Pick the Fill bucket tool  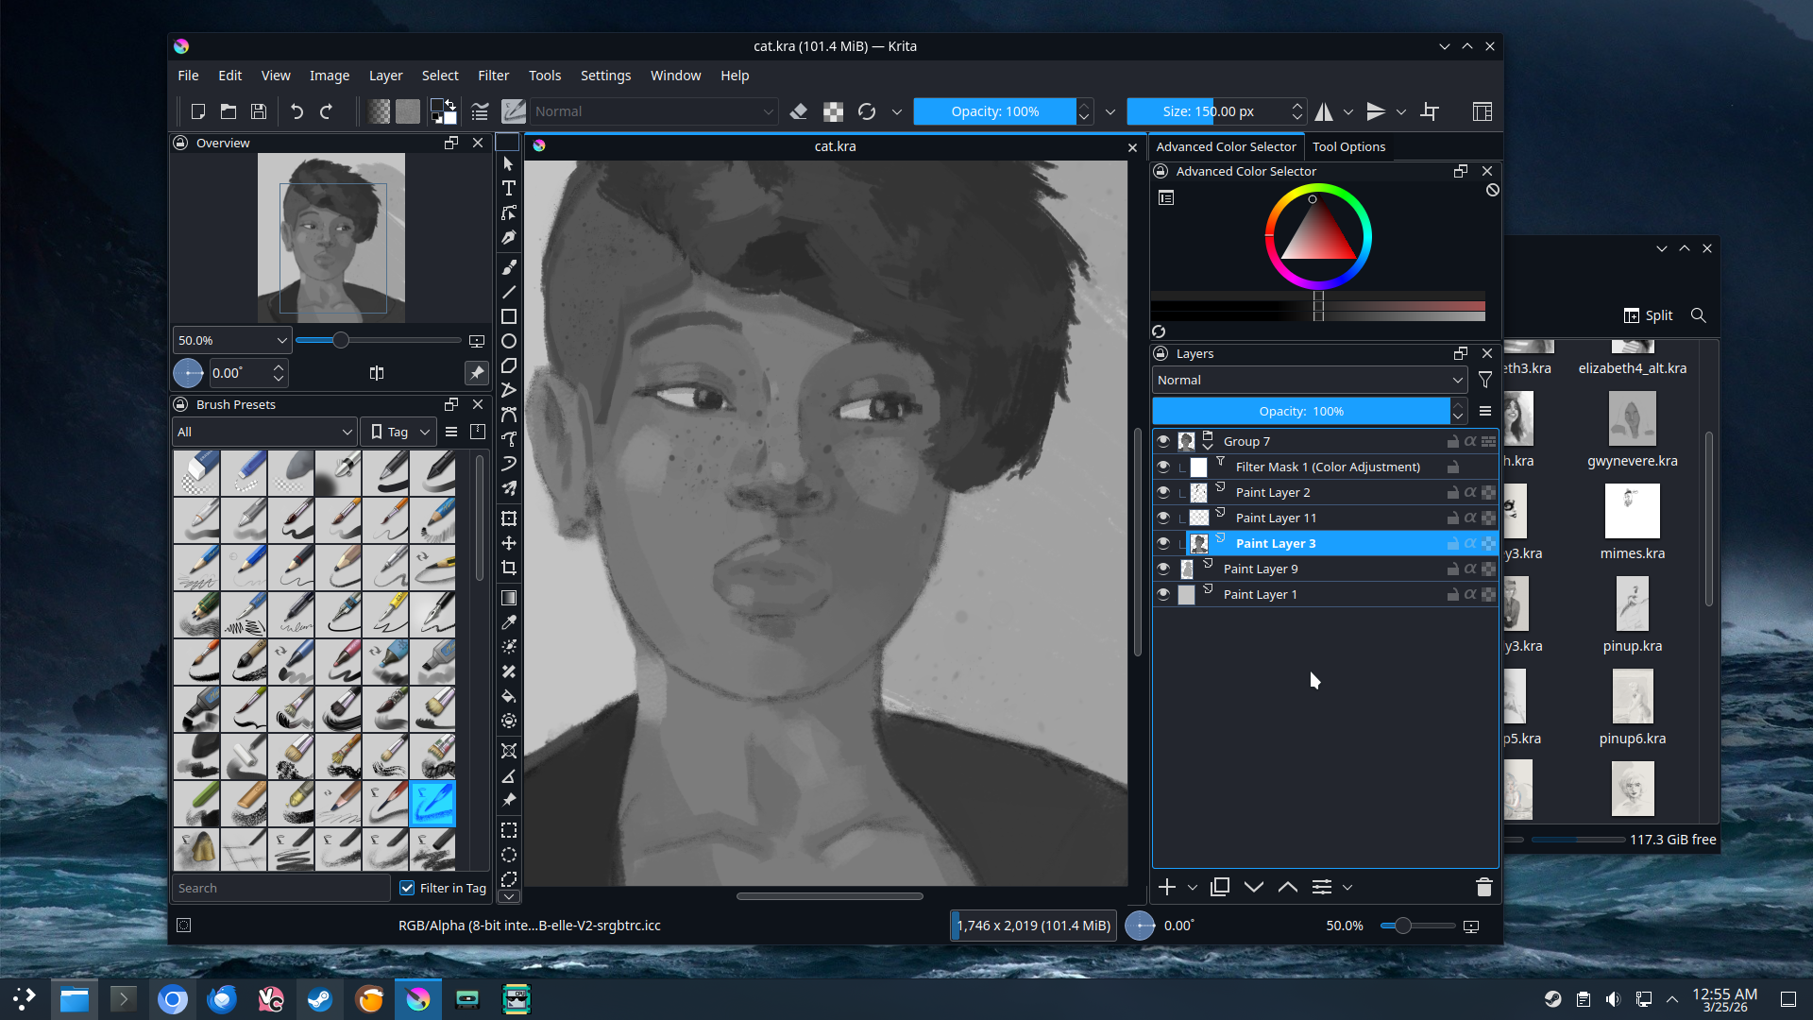[x=508, y=696]
